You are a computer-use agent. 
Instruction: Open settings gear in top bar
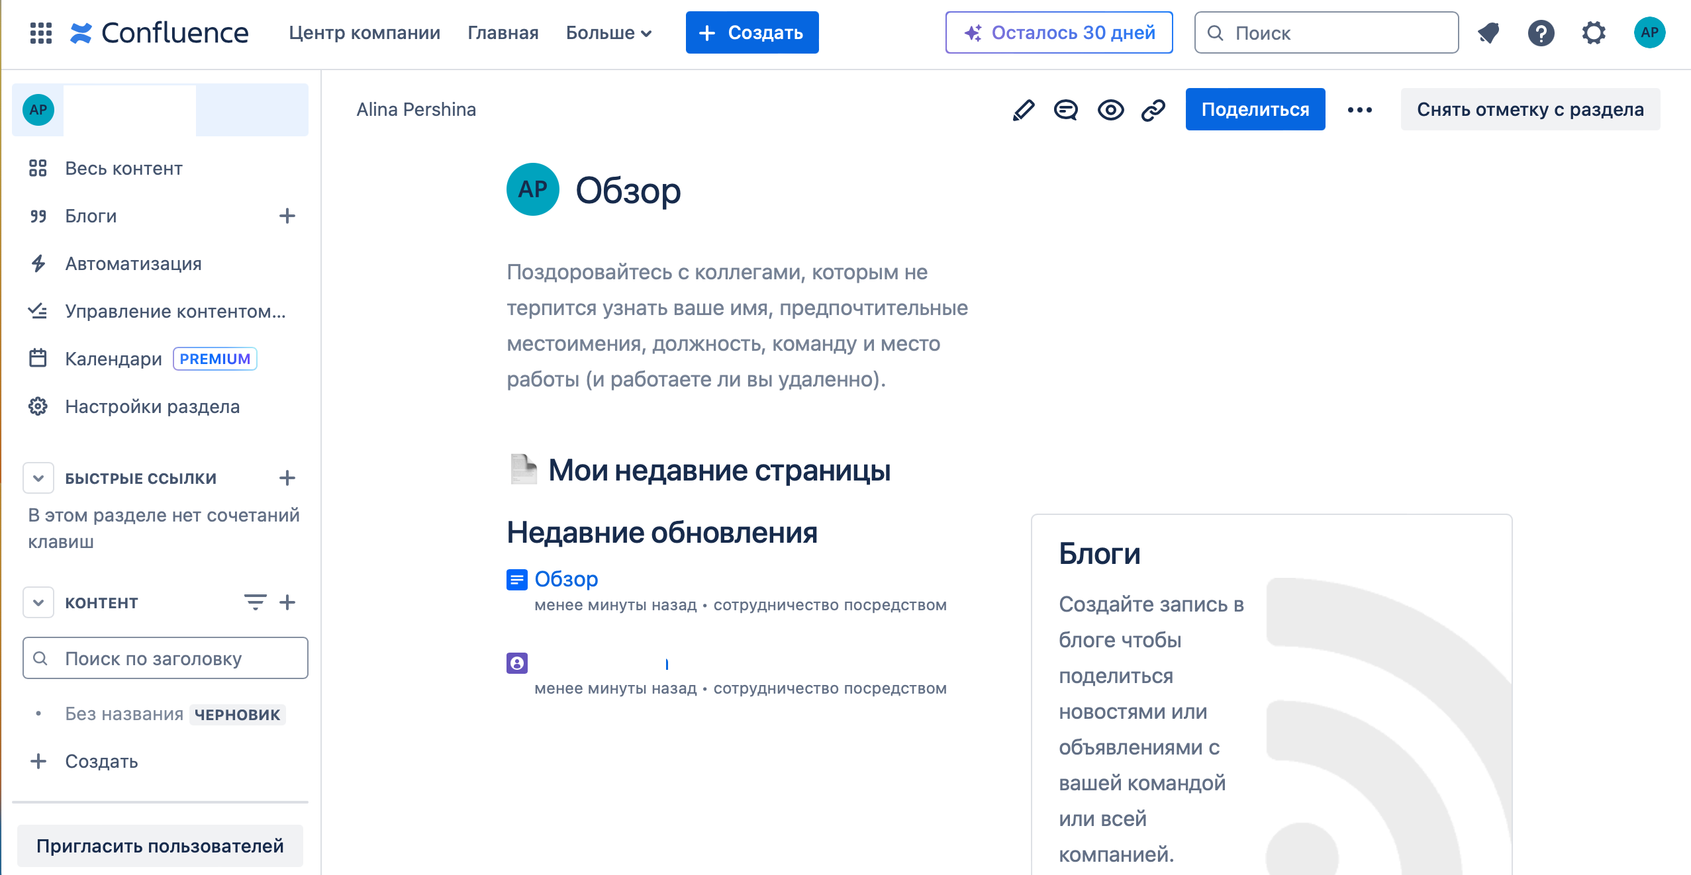1594,32
